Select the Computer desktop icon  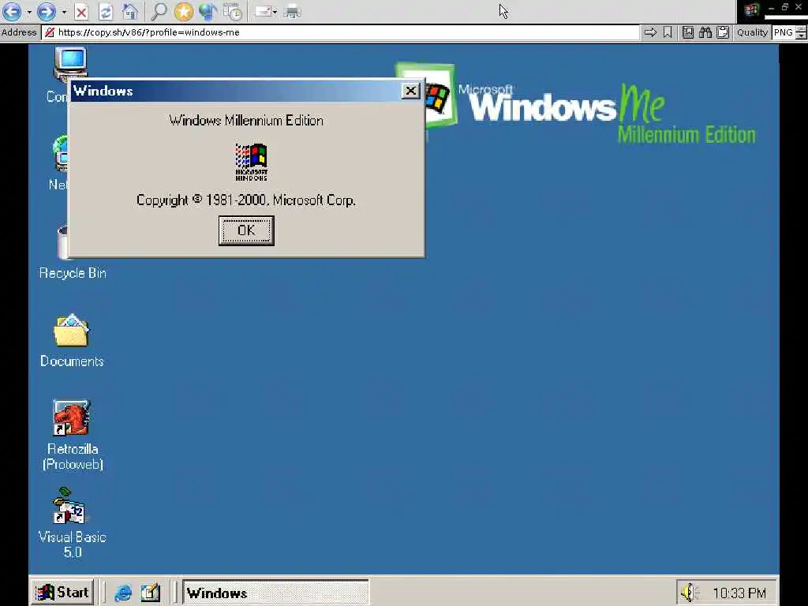[70, 65]
